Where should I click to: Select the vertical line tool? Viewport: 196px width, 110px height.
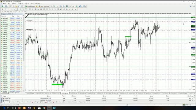[x=9, y=9]
